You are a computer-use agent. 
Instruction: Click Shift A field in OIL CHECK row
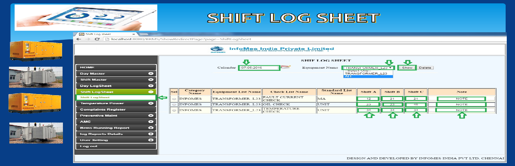368,104
